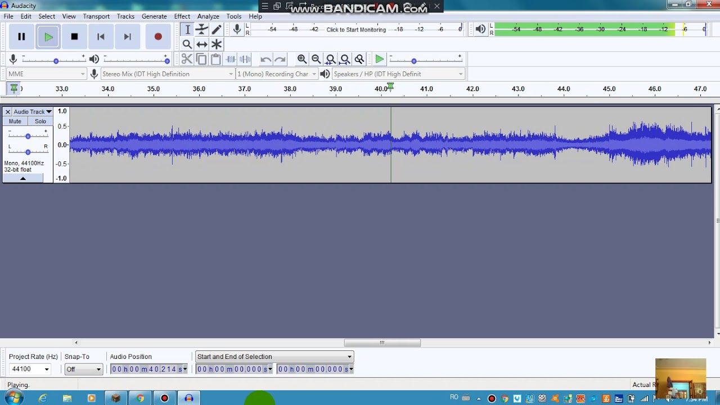Select the Draw (pencil) tool
Viewport: 720px width, 405px height.
217,30
